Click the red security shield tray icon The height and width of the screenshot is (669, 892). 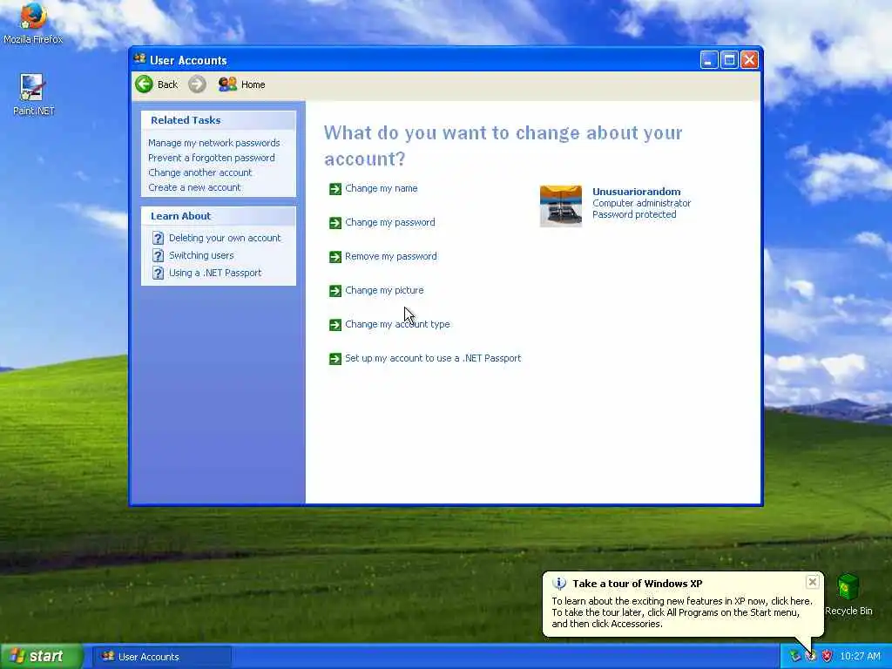pyautogui.click(x=828, y=657)
